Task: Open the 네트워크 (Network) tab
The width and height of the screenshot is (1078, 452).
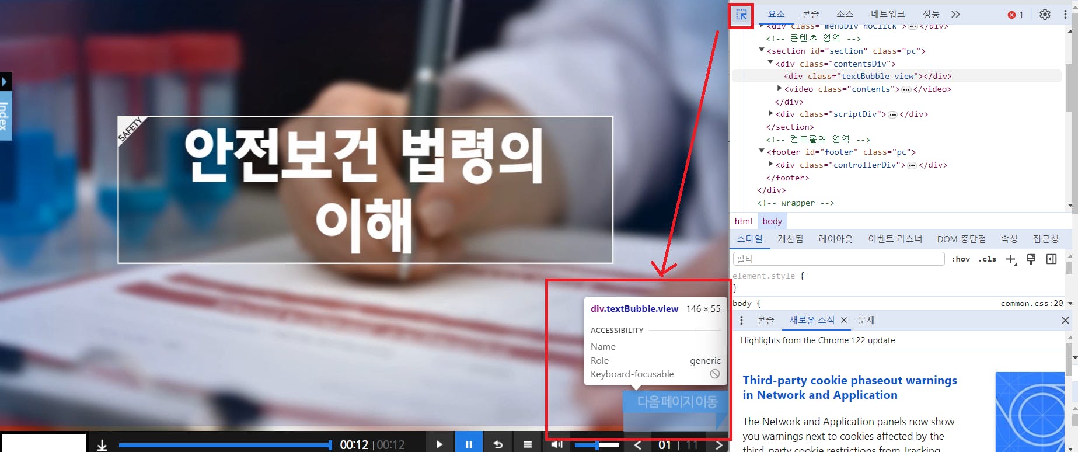Action: (888, 14)
